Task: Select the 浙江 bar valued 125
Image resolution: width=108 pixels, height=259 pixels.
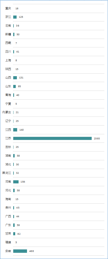Action: pyautogui.click(x=15, y=17)
